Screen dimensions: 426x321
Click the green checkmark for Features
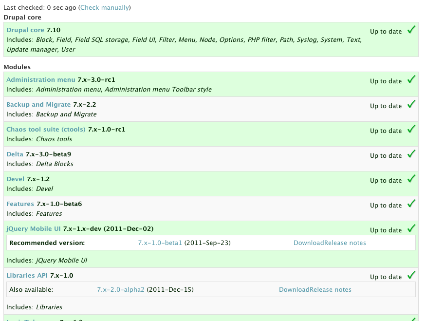(x=411, y=203)
